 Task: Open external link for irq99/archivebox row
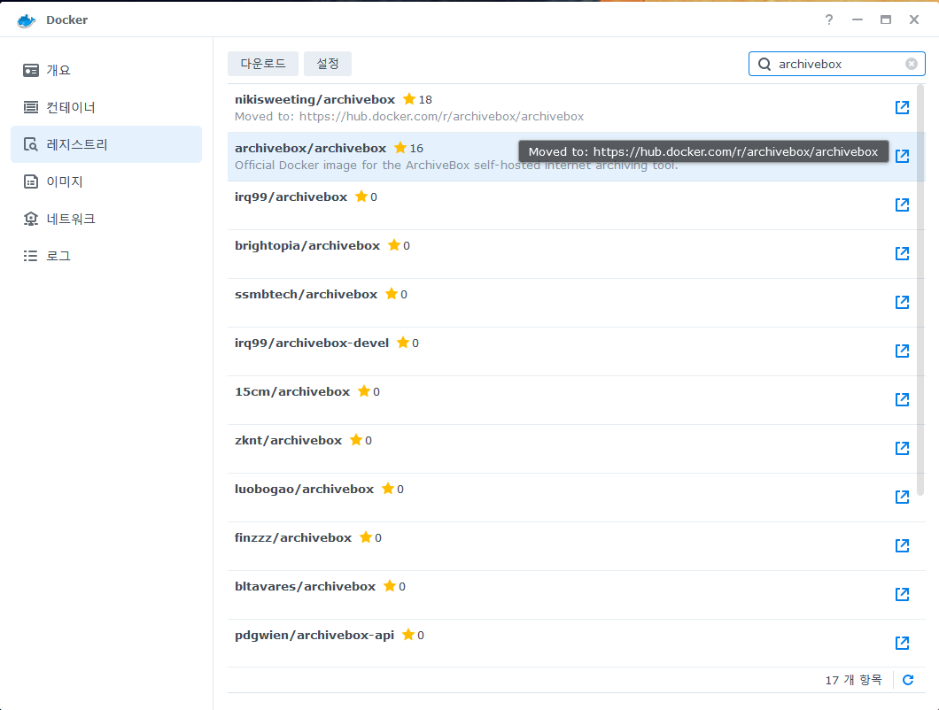[902, 205]
